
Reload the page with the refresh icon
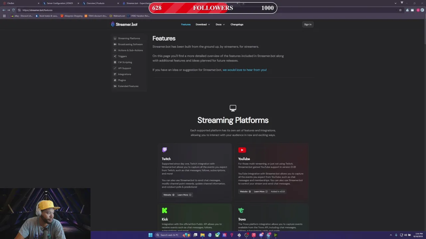pyautogui.click(x=13, y=10)
